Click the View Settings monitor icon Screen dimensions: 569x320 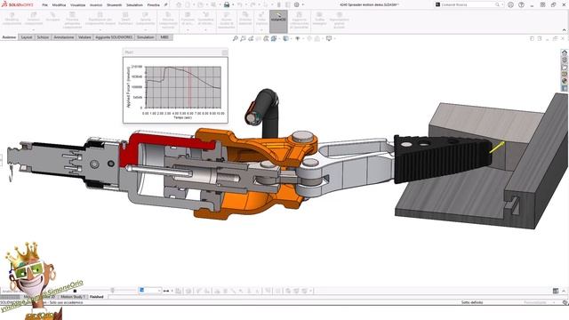coord(329,38)
